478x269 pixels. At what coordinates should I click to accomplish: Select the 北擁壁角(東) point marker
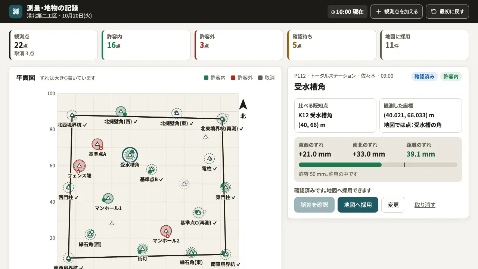point(177,113)
